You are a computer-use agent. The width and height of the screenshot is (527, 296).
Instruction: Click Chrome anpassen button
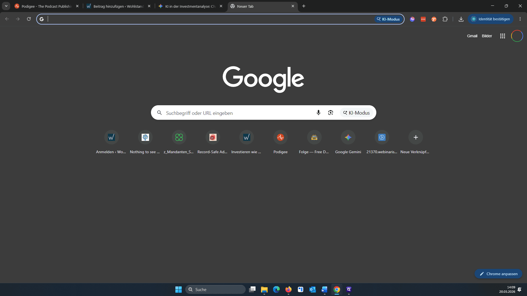[x=498, y=274]
